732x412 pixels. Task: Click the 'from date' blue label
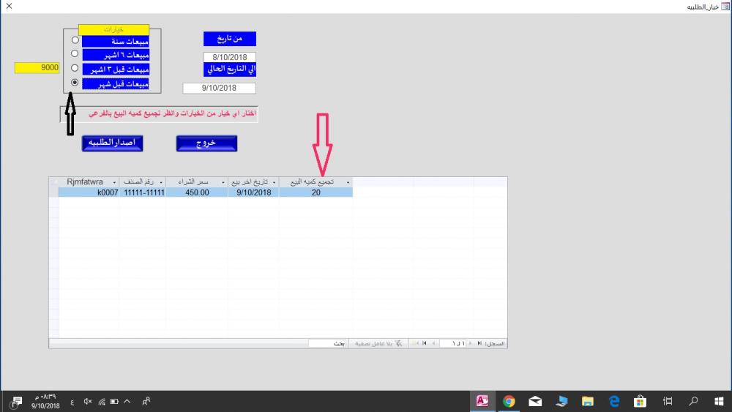(x=230, y=39)
